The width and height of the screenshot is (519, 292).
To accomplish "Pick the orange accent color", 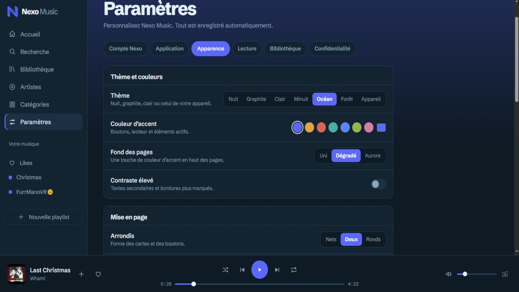I will [309, 128].
